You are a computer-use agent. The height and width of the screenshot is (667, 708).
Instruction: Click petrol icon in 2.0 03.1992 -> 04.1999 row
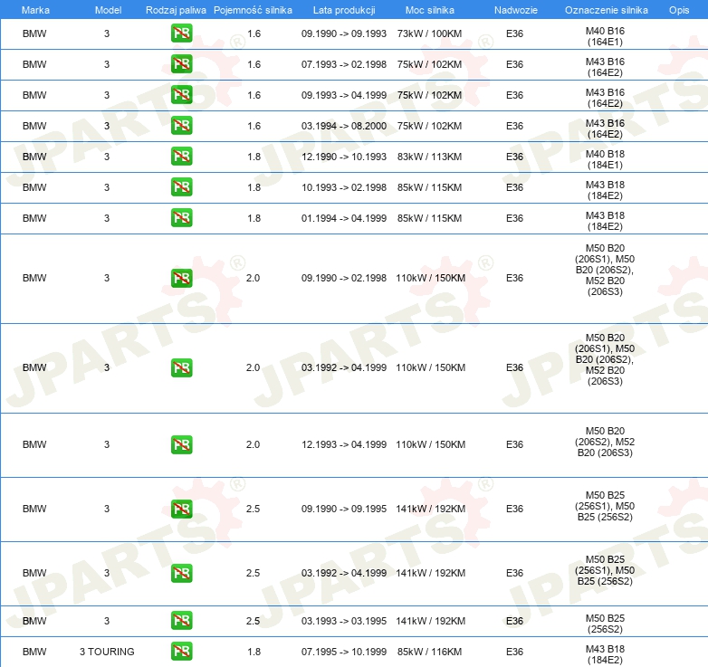[181, 367]
